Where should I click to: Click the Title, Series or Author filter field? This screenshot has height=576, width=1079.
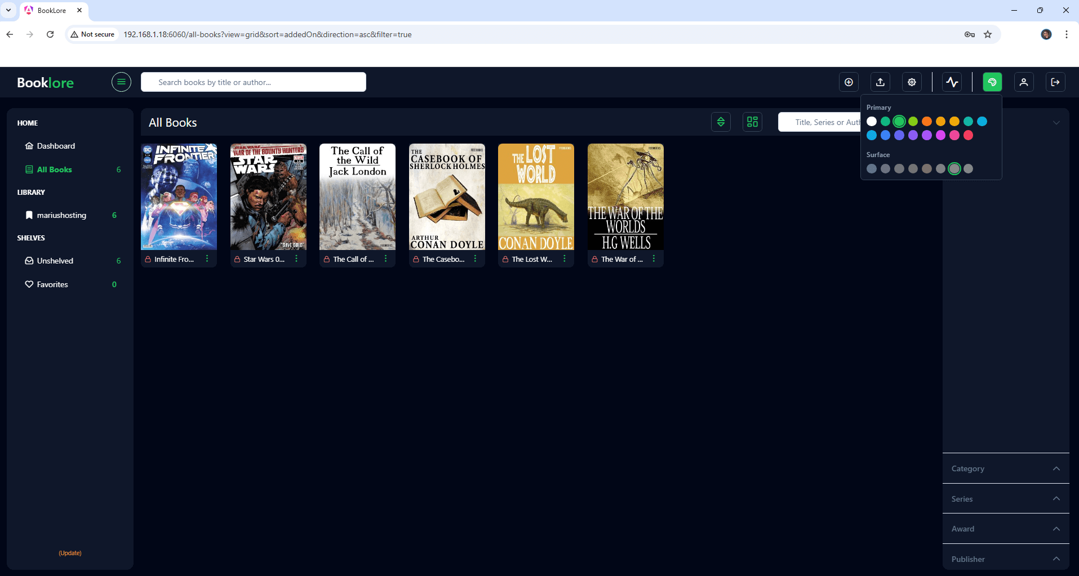tap(820, 122)
